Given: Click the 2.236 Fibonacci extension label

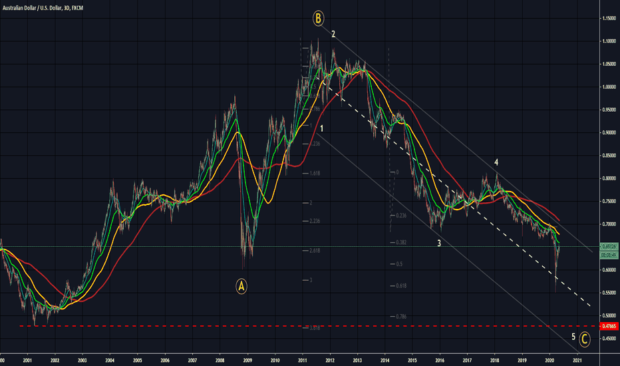Looking at the screenshot, I should [315, 221].
